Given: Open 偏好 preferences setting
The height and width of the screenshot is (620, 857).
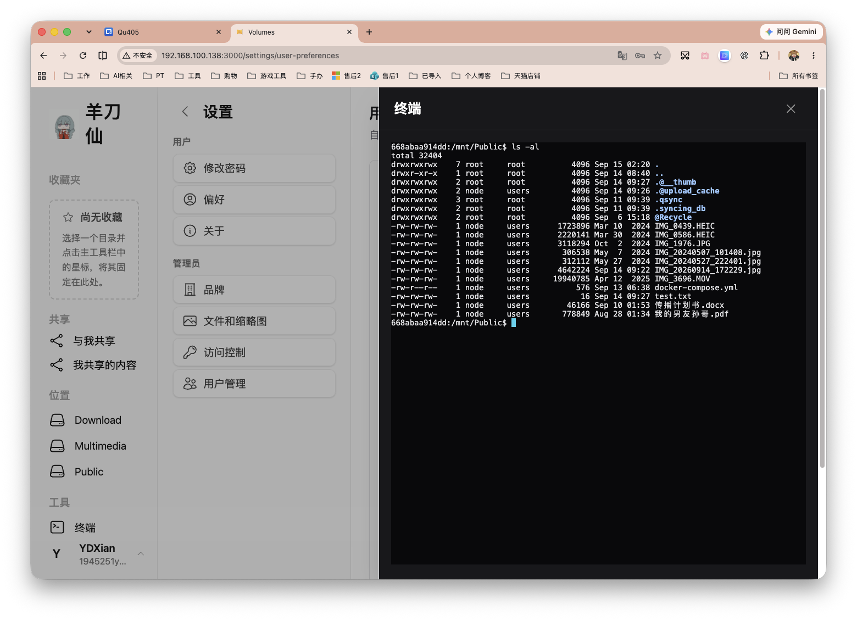Looking at the screenshot, I should (254, 200).
